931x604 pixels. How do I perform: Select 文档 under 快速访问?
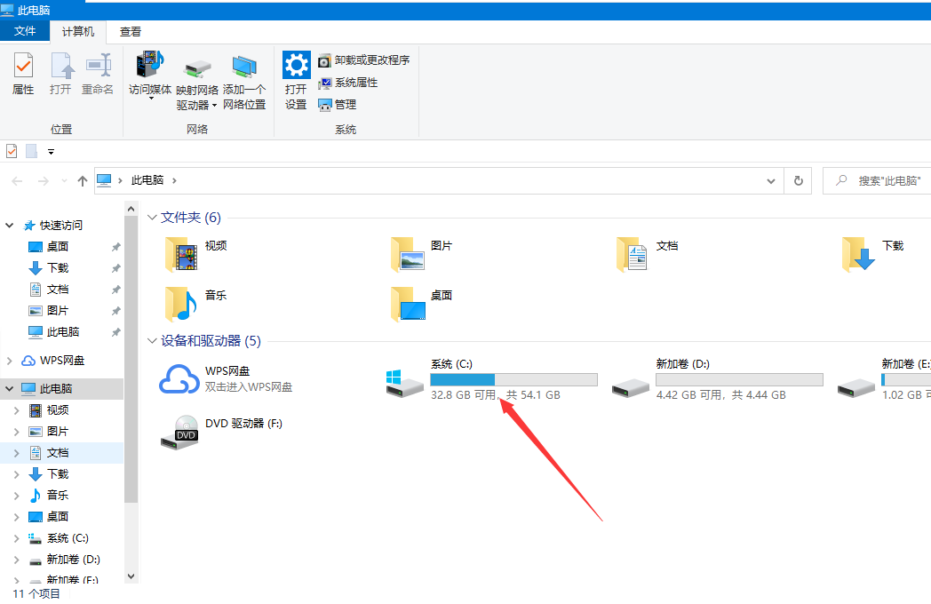pos(58,290)
